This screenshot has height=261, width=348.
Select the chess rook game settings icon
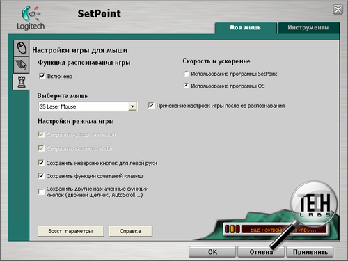pyautogui.click(x=22, y=82)
